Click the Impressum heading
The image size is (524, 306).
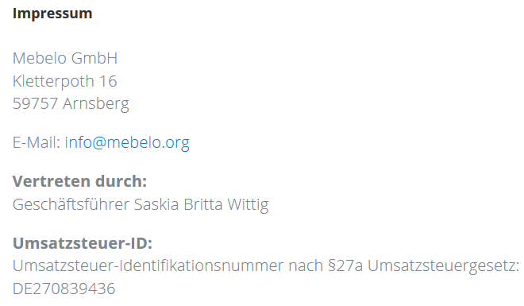click(52, 14)
